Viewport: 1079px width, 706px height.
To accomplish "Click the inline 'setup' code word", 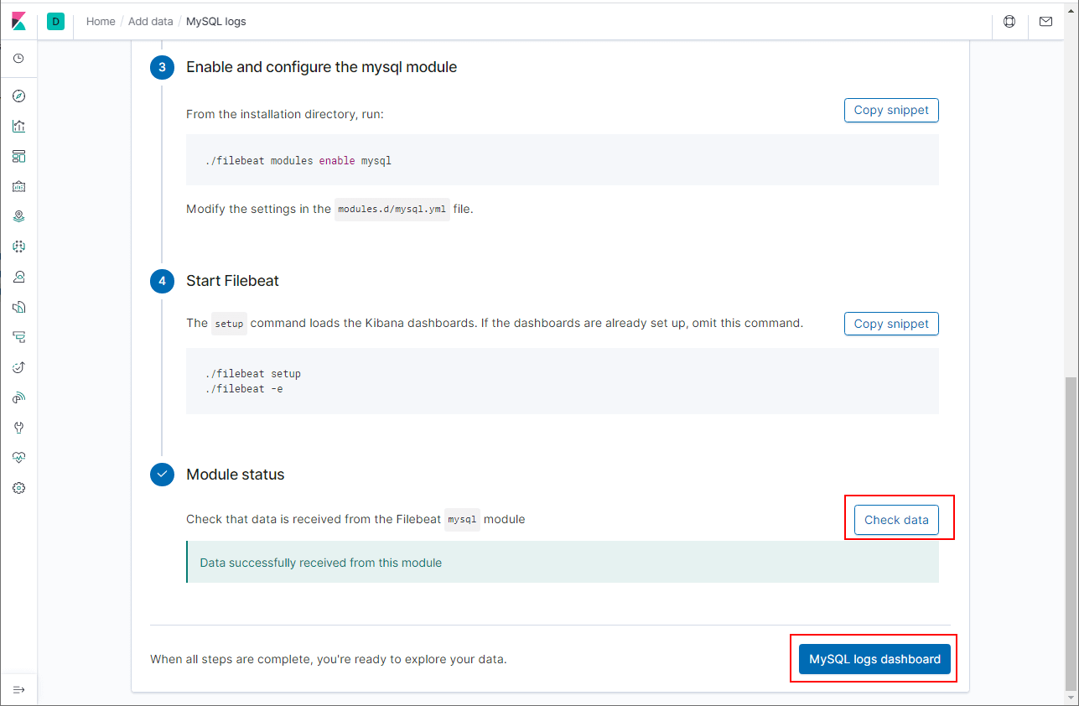I will pyautogui.click(x=229, y=324).
